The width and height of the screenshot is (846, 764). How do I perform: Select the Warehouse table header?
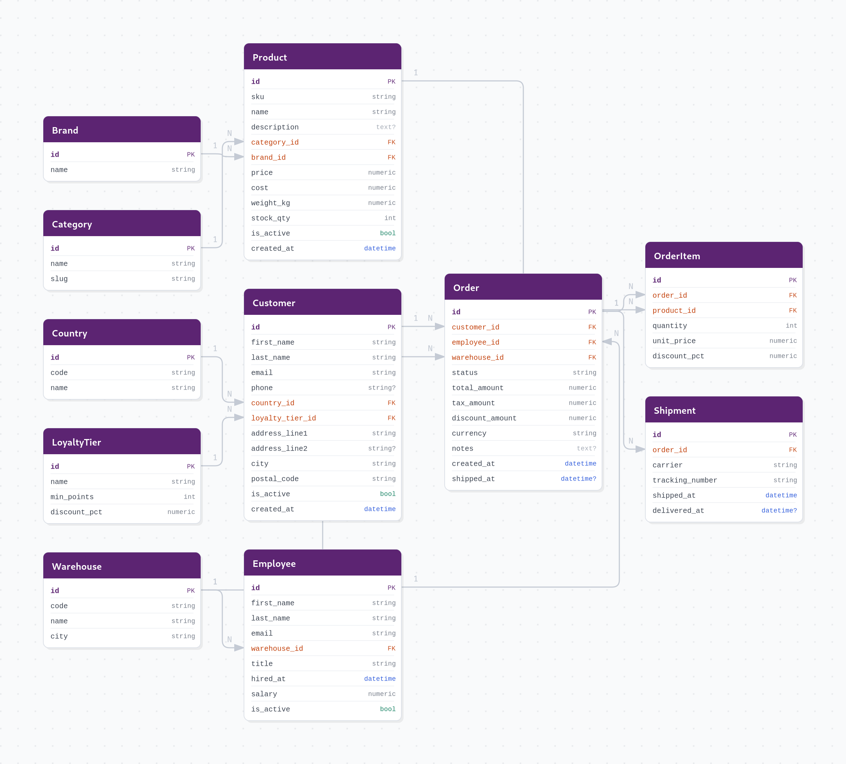pyautogui.click(x=122, y=566)
